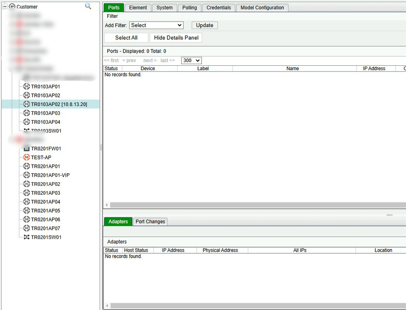Viewport: 406px width, 310px height.
Task: Click the switch icon for TR0201SW01
Action: click(x=26, y=237)
